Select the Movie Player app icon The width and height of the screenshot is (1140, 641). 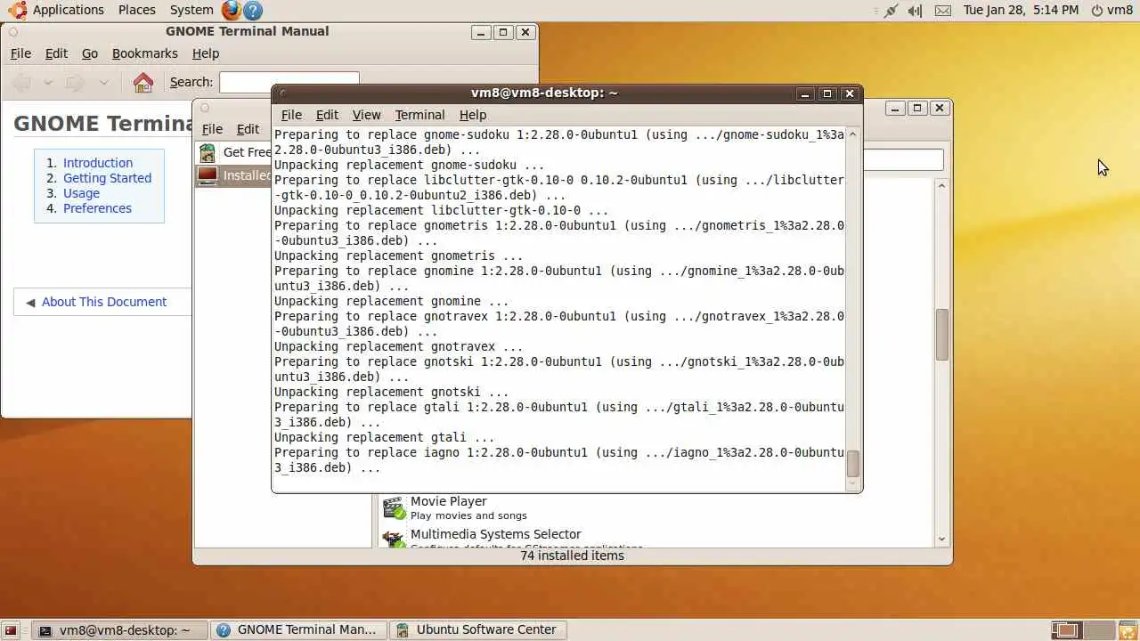(394, 507)
